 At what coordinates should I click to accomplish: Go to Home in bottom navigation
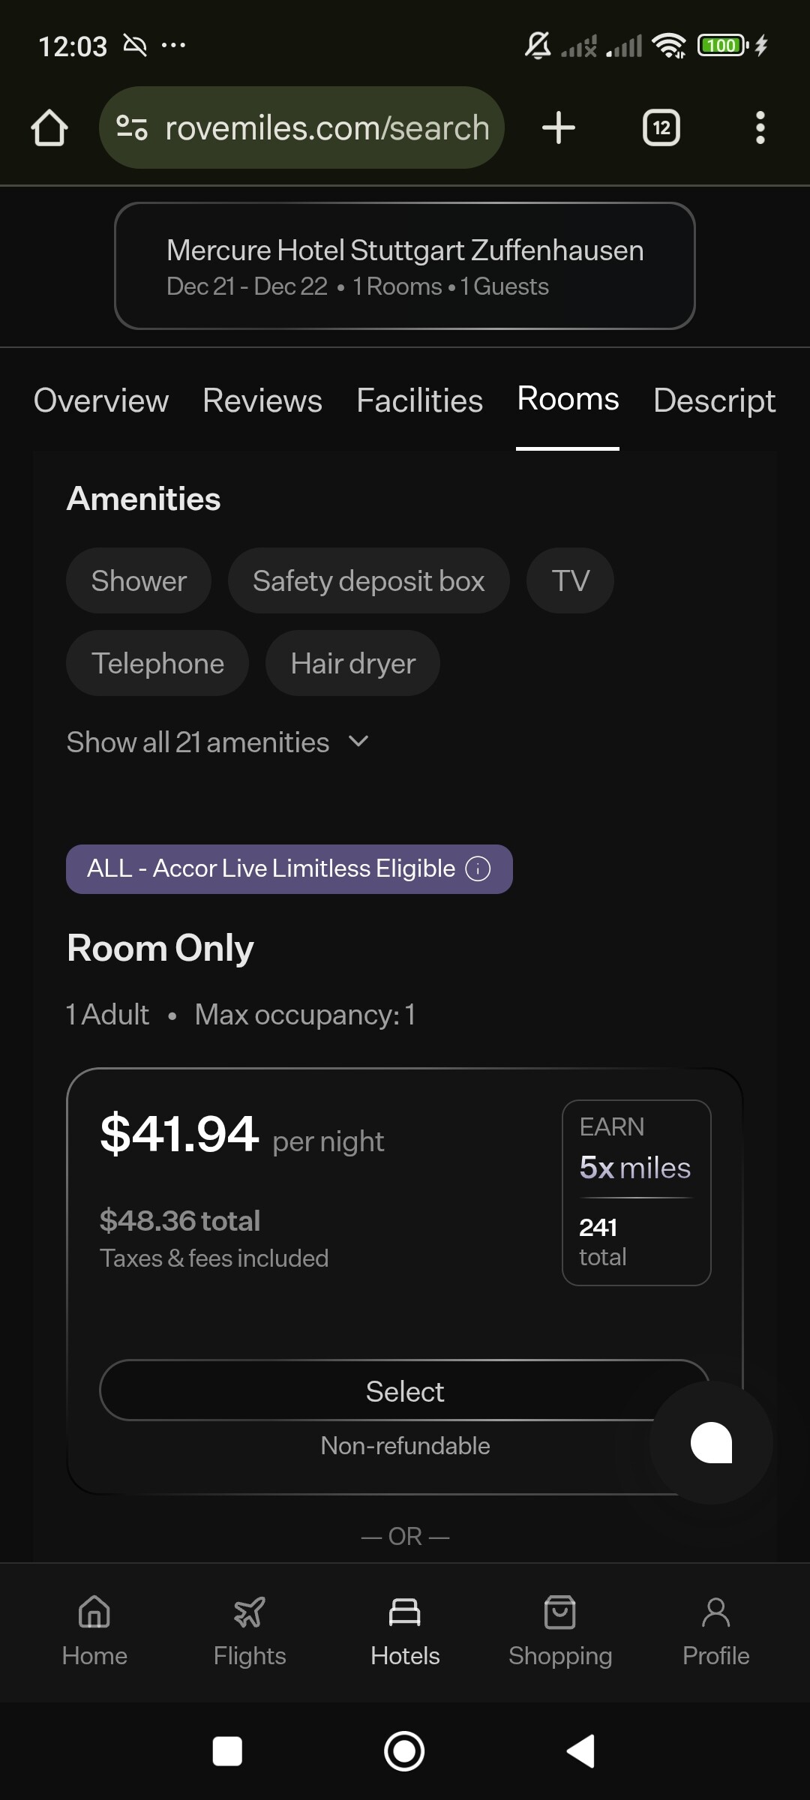point(94,1629)
